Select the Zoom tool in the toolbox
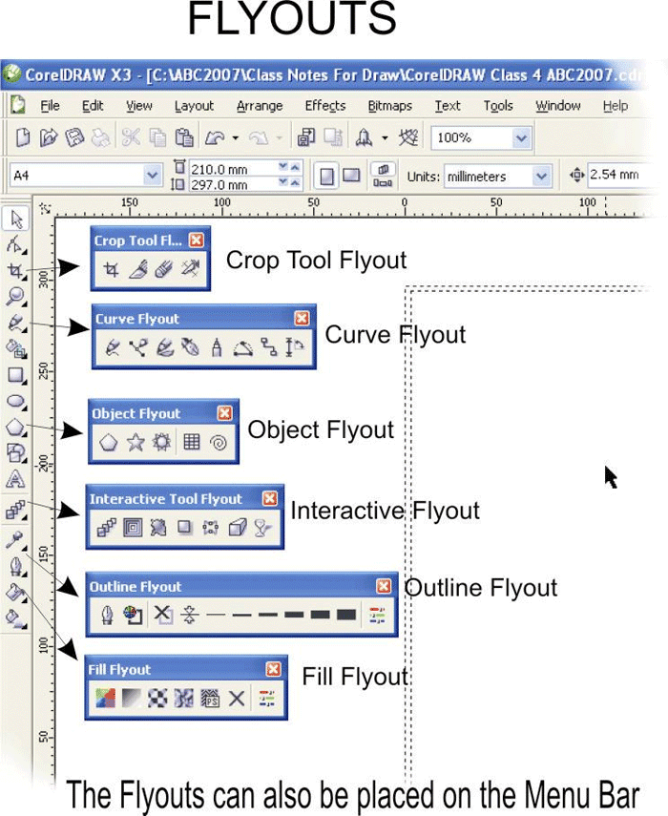668x816 pixels. [16, 297]
